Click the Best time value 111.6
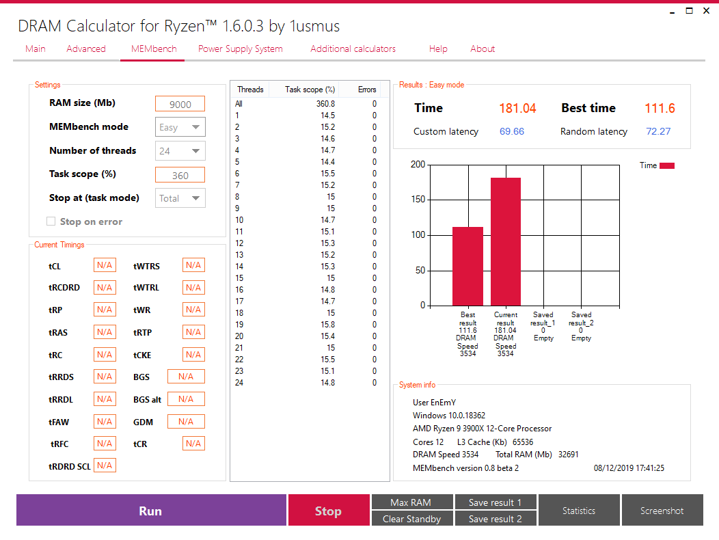Viewport: 719px width, 540px height. (x=660, y=108)
